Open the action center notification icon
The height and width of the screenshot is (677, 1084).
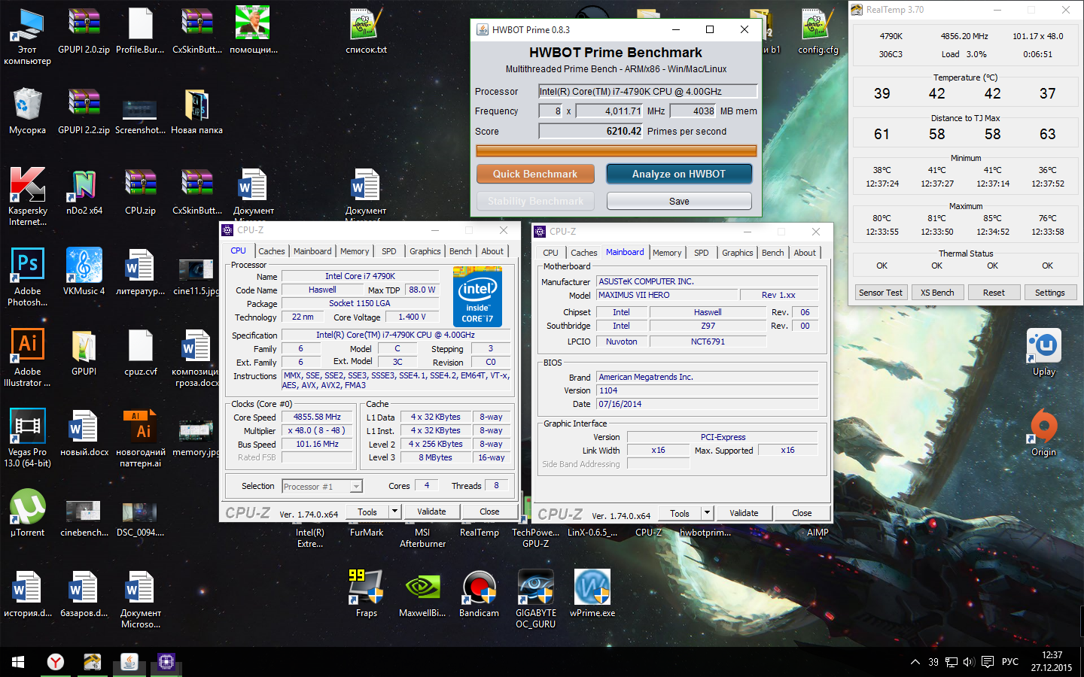pyautogui.click(x=988, y=662)
